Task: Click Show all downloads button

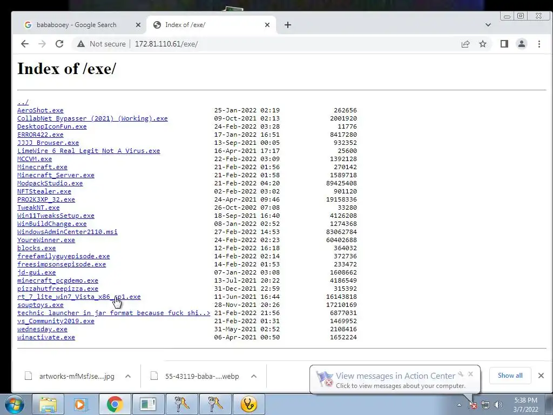Action: tap(510, 376)
